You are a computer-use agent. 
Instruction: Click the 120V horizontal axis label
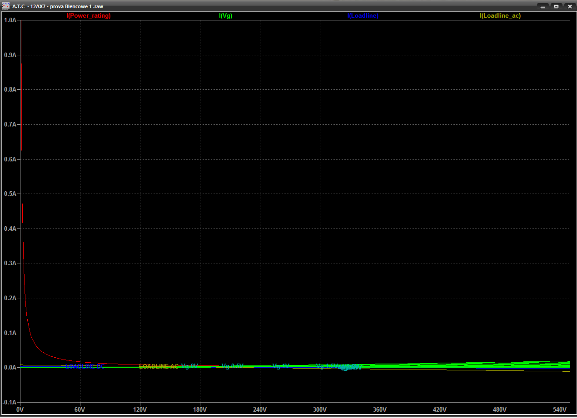pos(140,409)
